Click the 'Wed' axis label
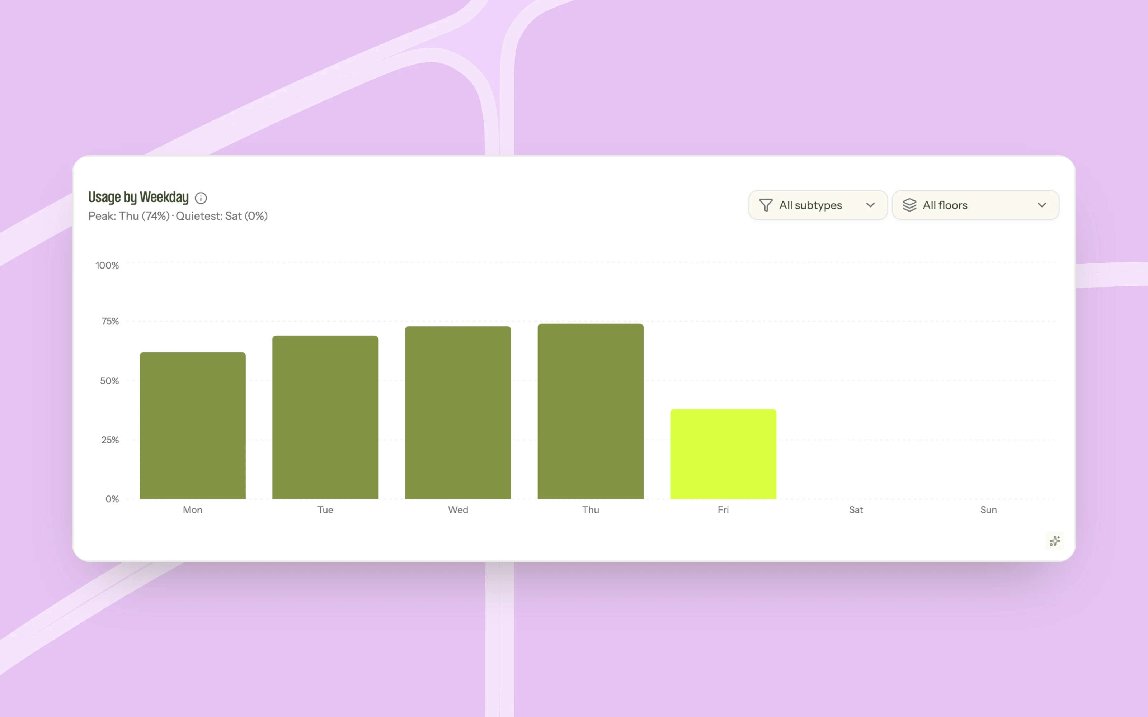 click(458, 510)
